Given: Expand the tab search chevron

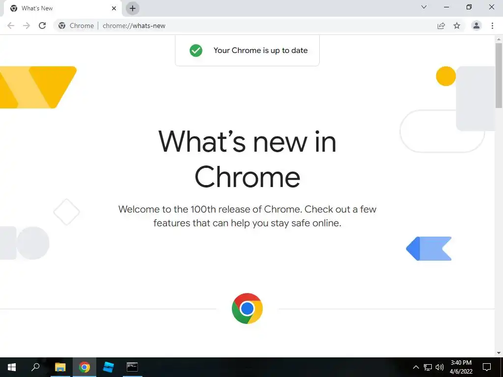Looking at the screenshot, I should click(424, 7).
